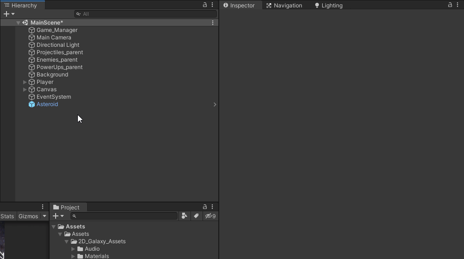
Task: Focus the Project search field
Action: (124, 216)
